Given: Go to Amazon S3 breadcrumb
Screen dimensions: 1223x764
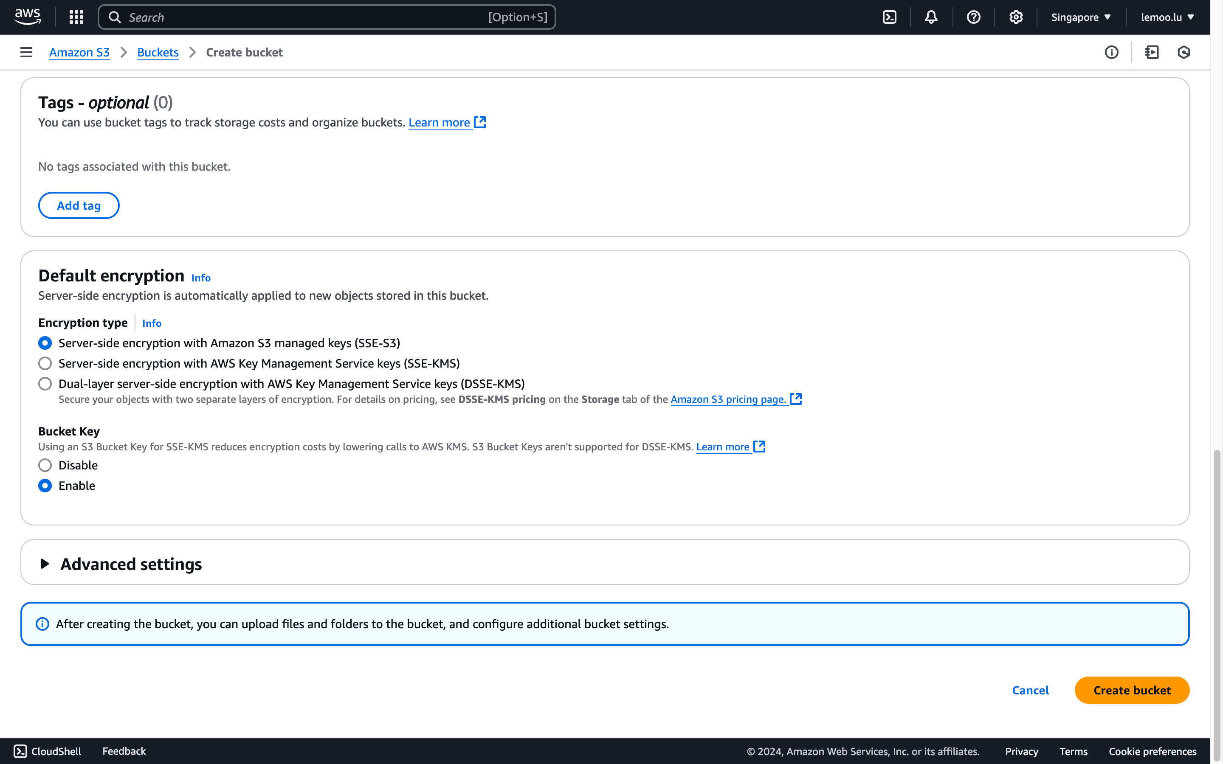Looking at the screenshot, I should [79, 52].
